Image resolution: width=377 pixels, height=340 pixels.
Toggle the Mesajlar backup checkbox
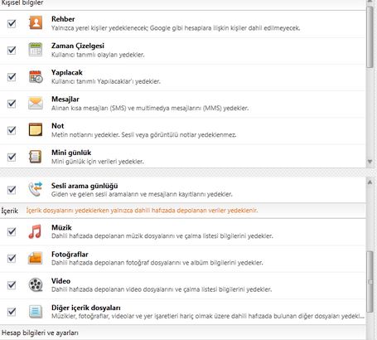tap(12, 104)
